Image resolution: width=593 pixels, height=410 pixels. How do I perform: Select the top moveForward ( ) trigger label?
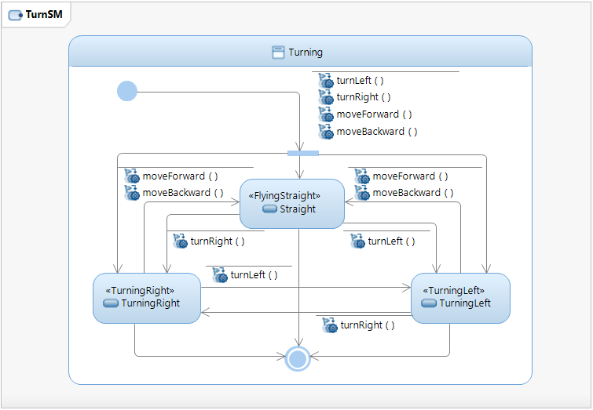[374, 114]
